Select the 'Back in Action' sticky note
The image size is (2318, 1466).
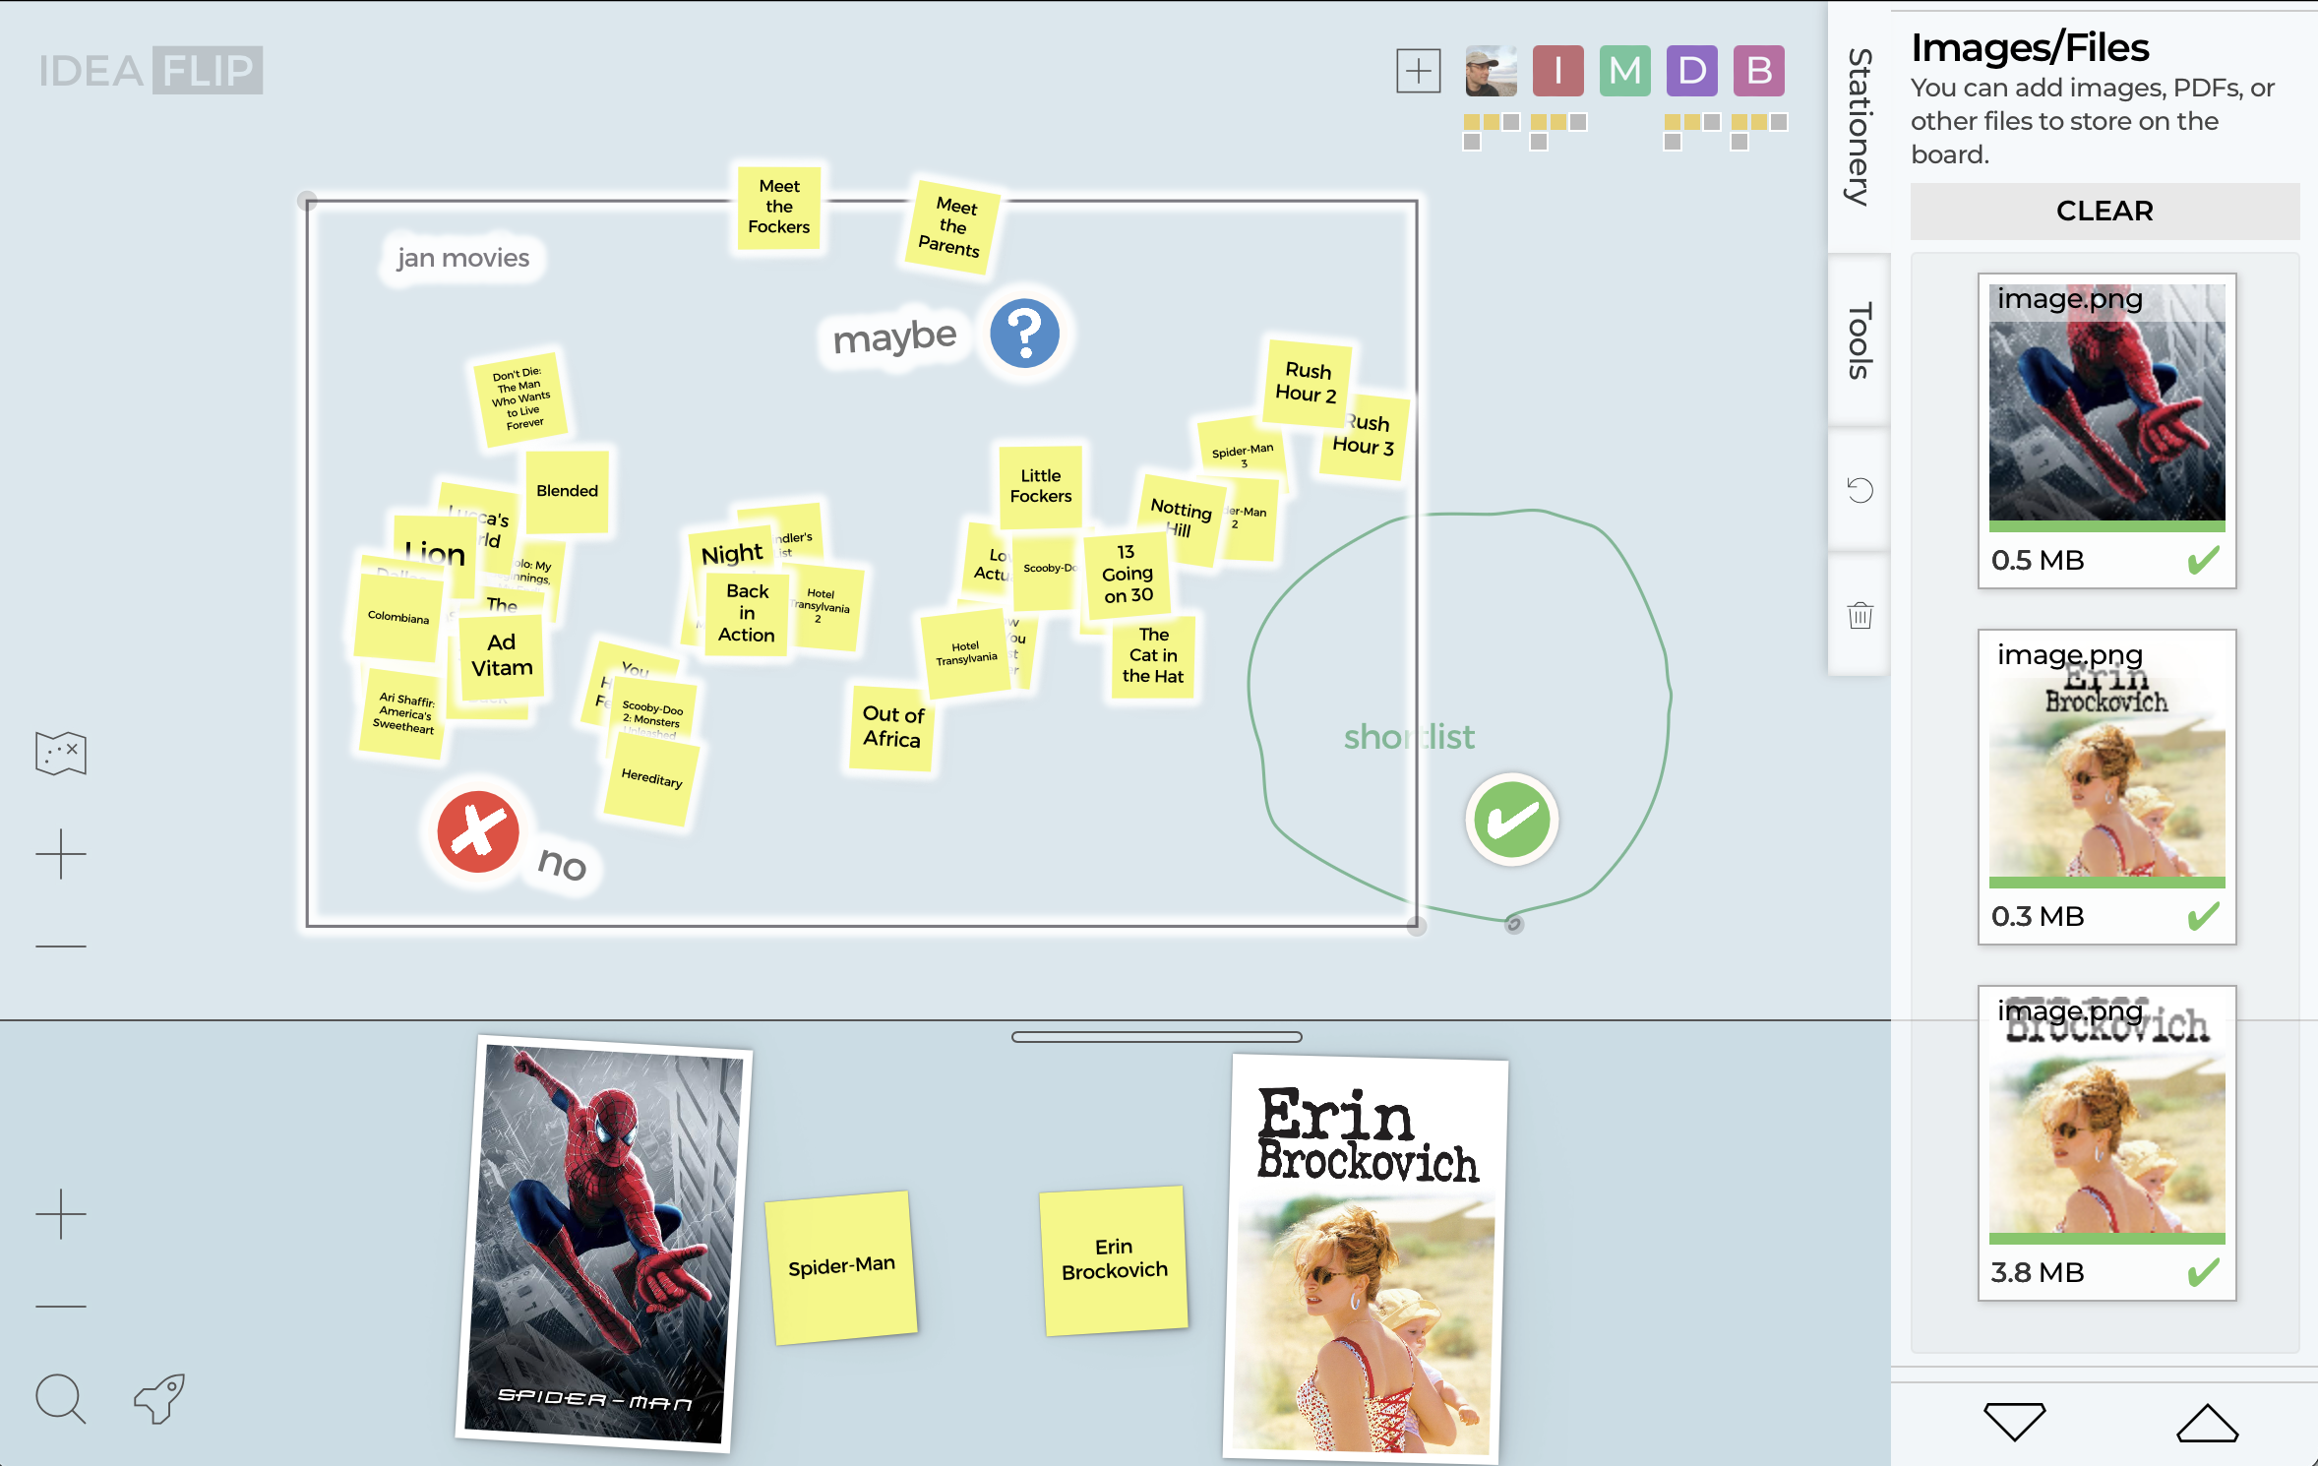tap(747, 613)
